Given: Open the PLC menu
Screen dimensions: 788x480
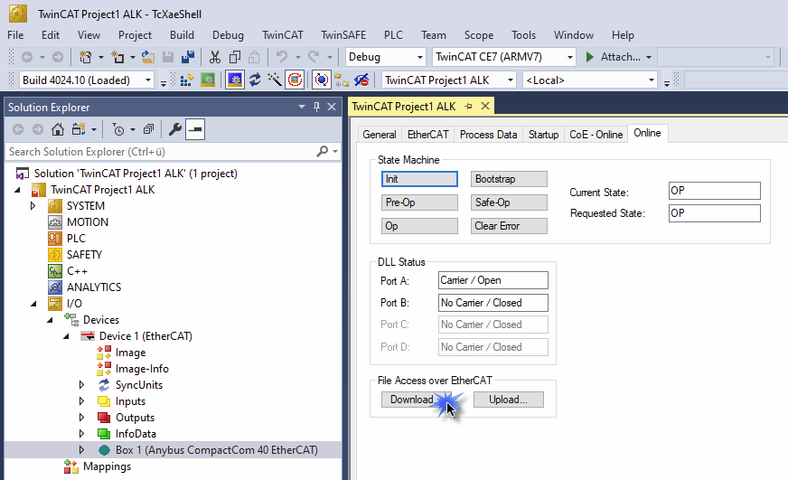Looking at the screenshot, I should click(x=393, y=35).
